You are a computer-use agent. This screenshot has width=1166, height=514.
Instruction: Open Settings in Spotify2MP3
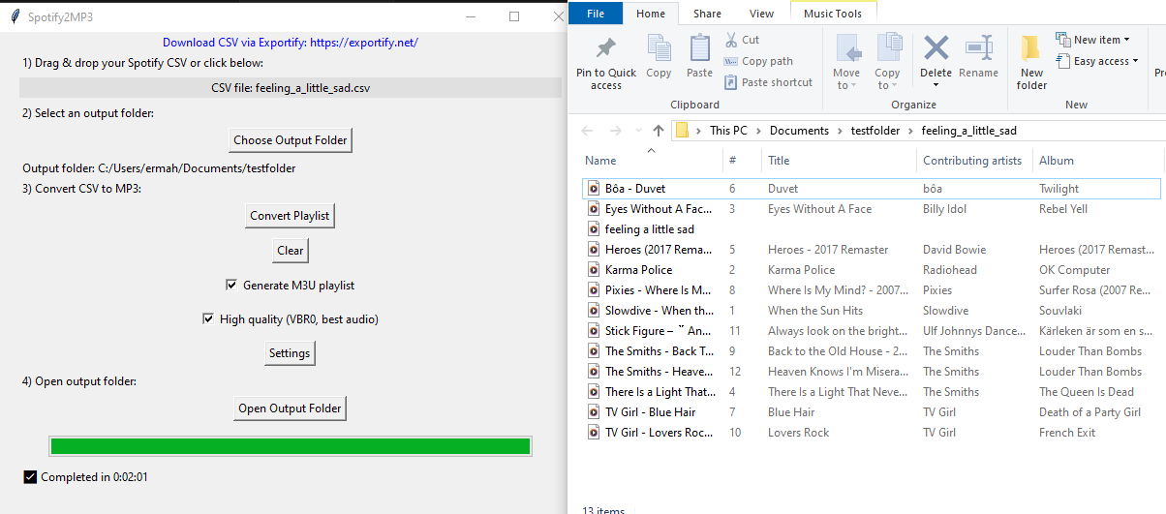click(290, 353)
